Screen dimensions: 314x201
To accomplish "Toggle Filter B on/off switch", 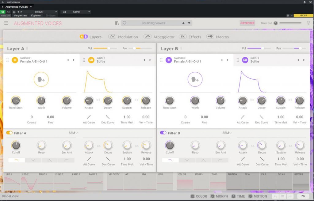I will point(163,133).
